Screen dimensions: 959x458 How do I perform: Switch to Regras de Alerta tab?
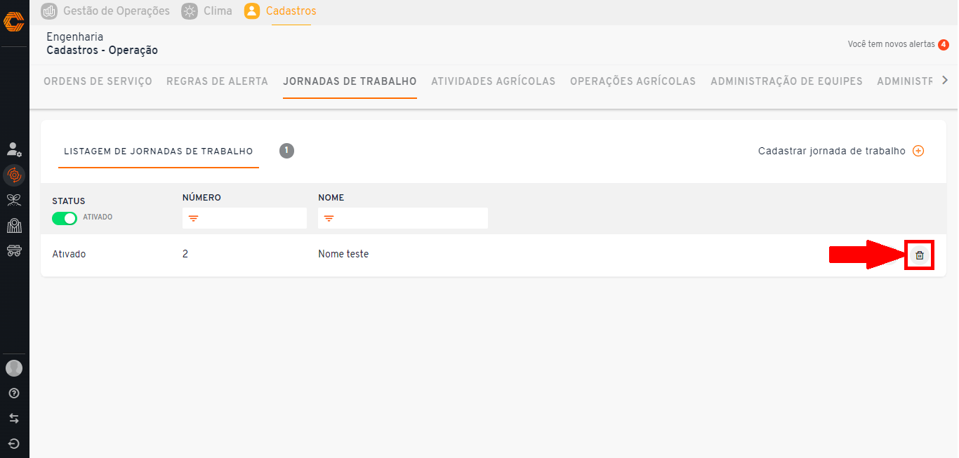[217, 81]
